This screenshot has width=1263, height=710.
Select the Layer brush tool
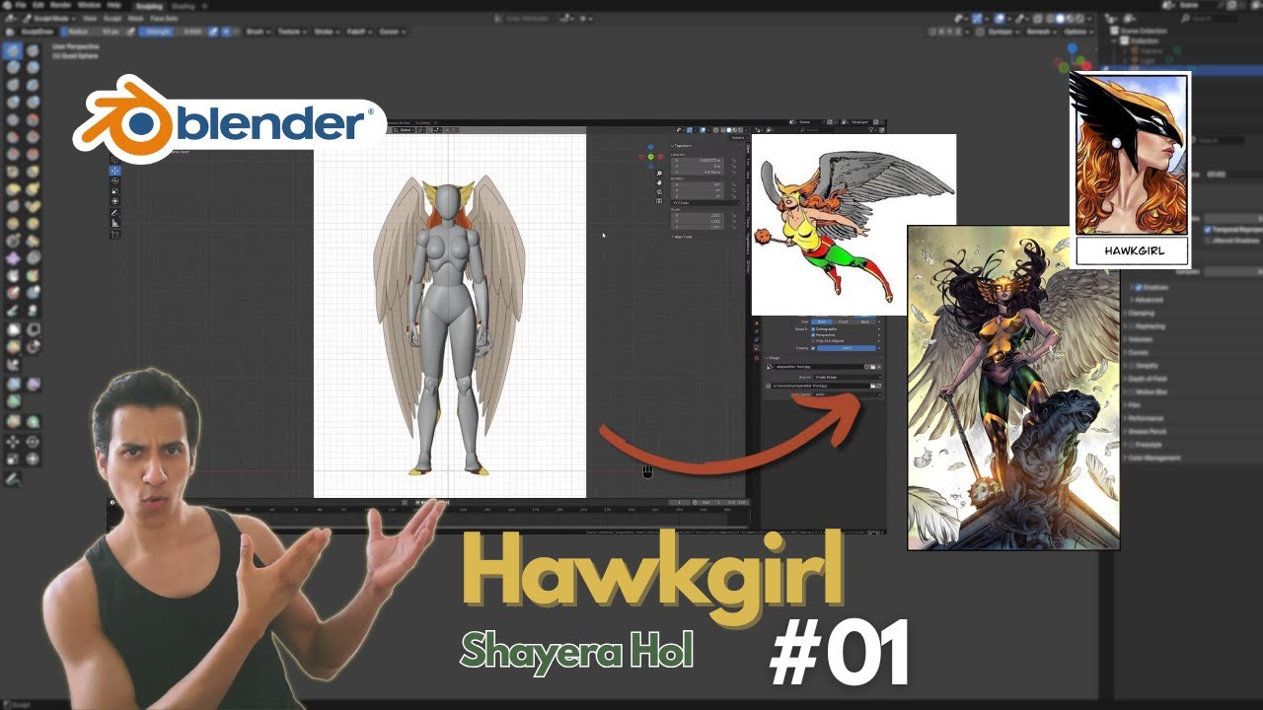click(33, 85)
